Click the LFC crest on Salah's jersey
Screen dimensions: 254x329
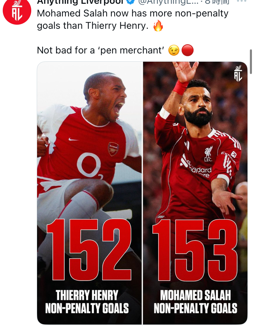208,154
